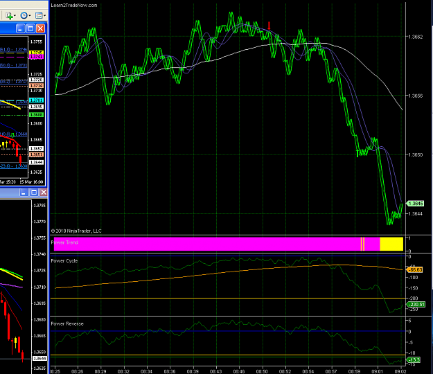Minimize the upper MetaTrader chart window
Image resolution: width=433 pixels, height=374 pixels.
pos(20,28)
